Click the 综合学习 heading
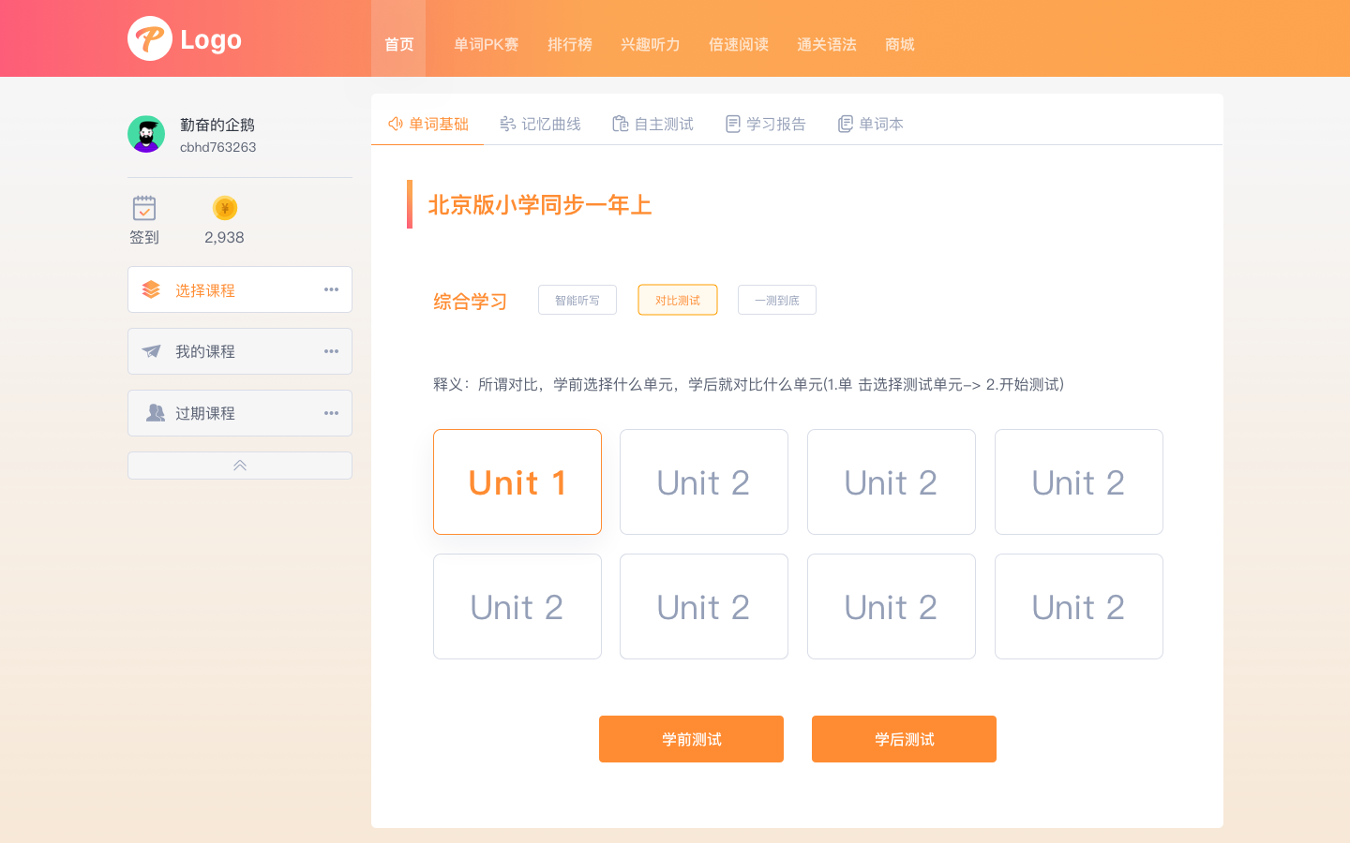Image resolution: width=1350 pixels, height=843 pixels. (x=471, y=301)
